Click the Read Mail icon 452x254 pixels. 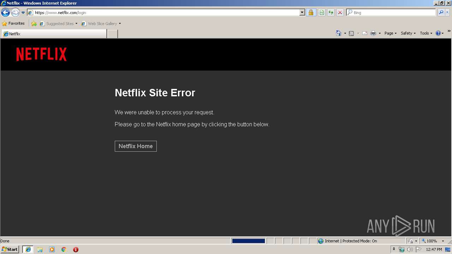point(365,33)
